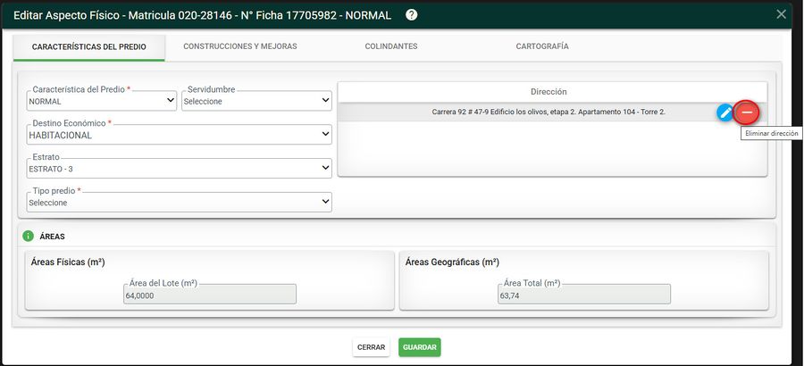Edit the address with the blue pencil icon
Screen dimensions: 804x366
tap(725, 112)
